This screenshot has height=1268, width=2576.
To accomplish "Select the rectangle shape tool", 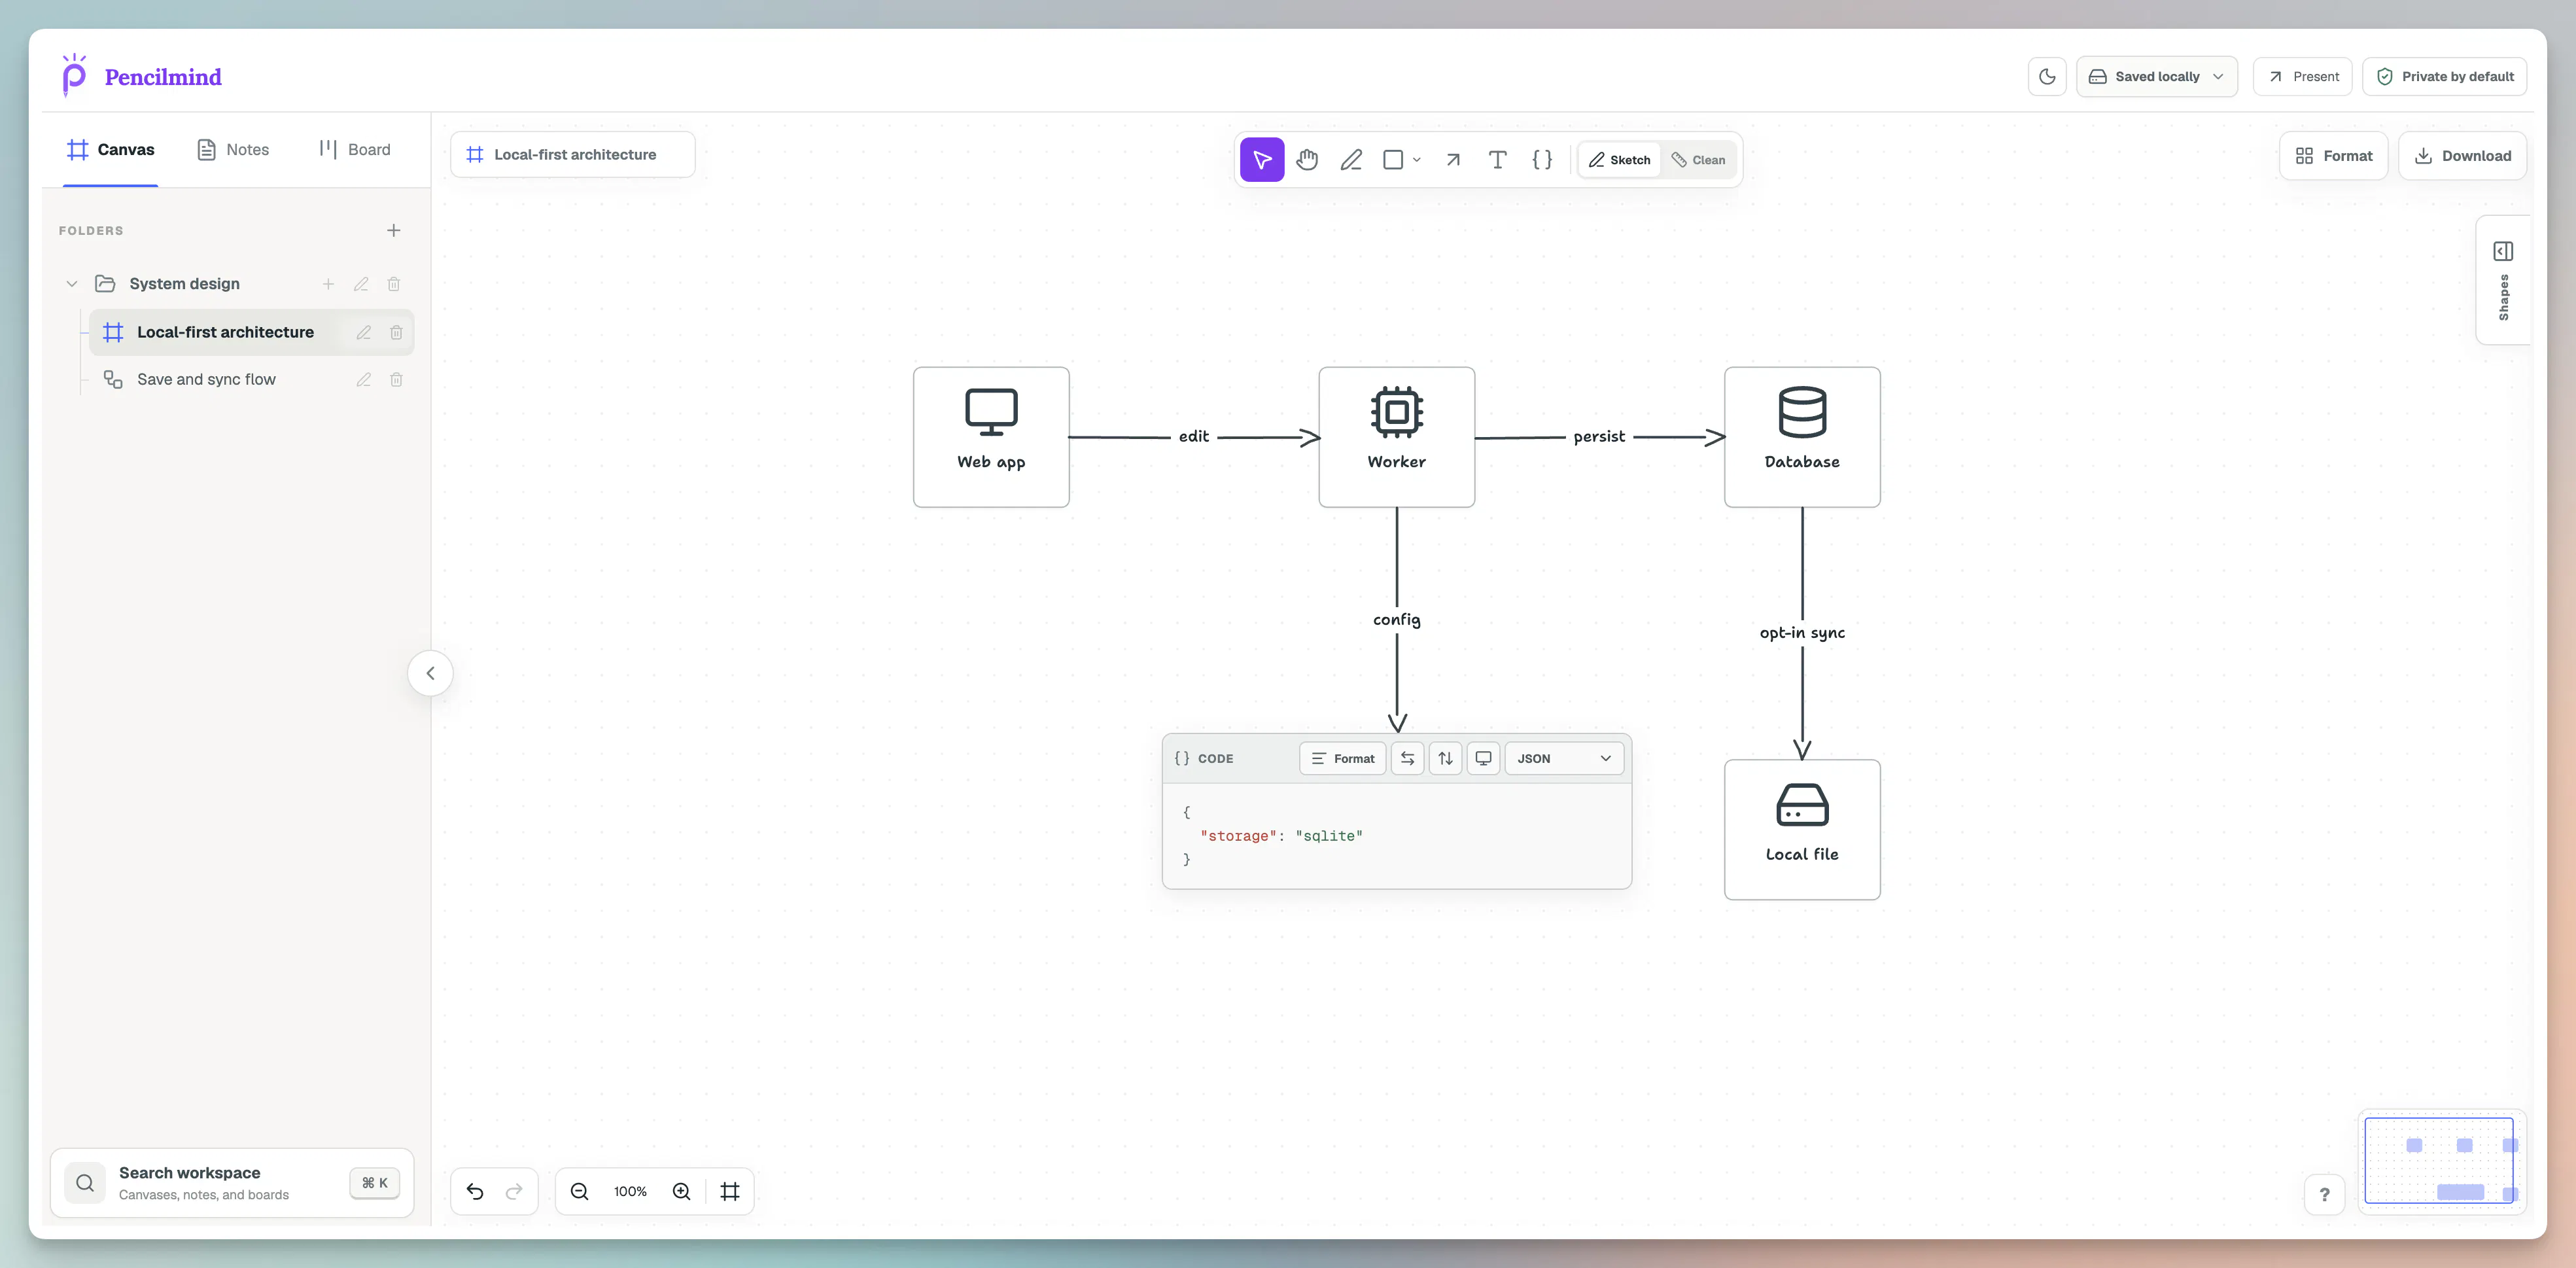I will coord(1393,160).
